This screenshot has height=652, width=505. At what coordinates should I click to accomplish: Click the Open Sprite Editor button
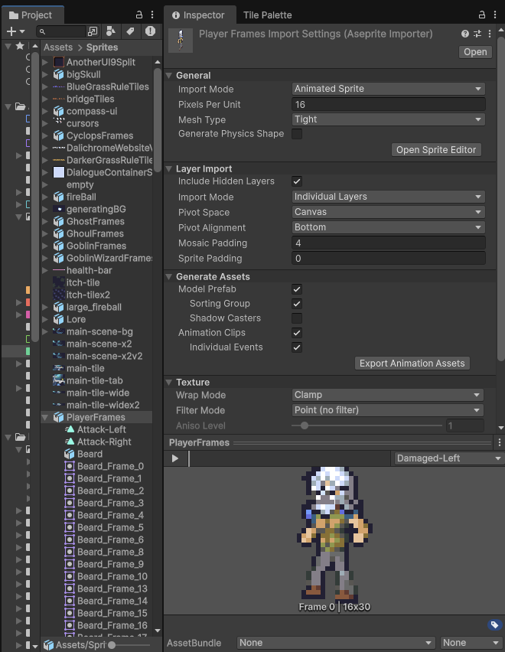pyautogui.click(x=436, y=150)
